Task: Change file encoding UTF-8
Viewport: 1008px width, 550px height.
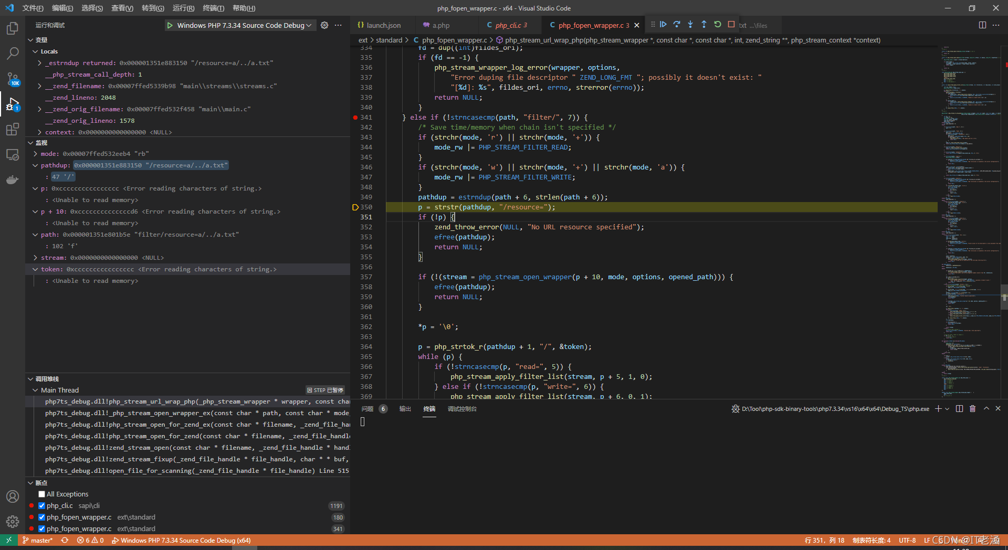Action: click(x=907, y=541)
